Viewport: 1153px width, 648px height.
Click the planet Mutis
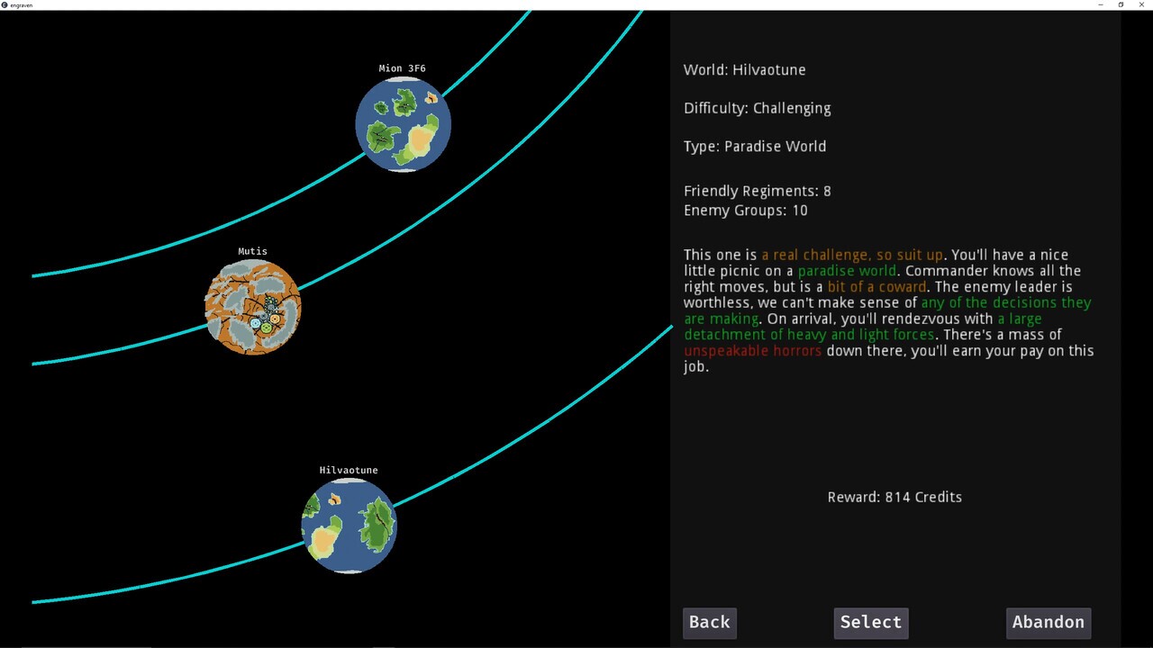pyautogui.click(x=252, y=306)
